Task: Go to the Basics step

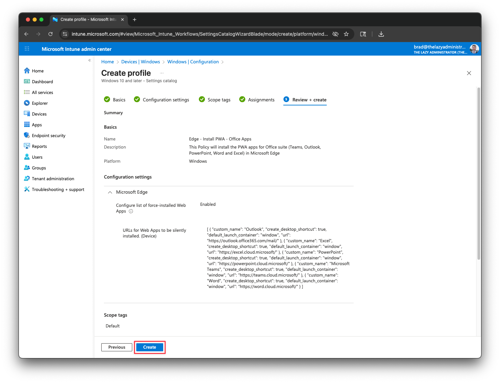Action: [115, 100]
